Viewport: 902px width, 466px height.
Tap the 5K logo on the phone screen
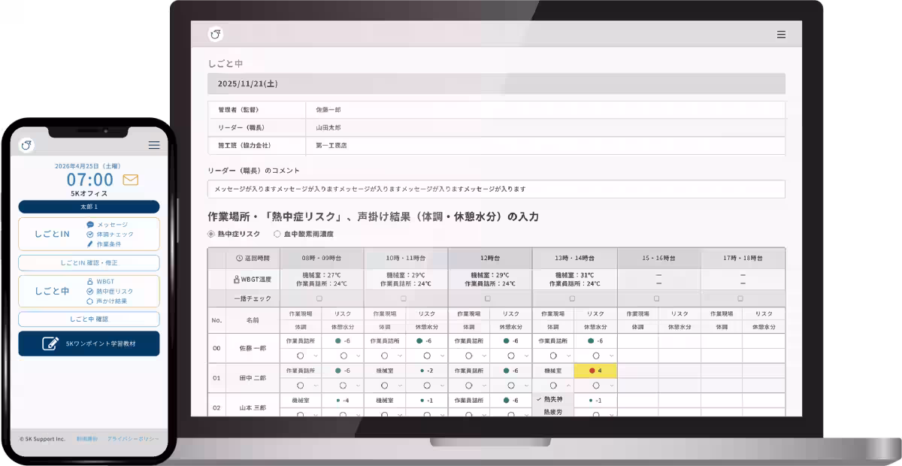[26, 145]
